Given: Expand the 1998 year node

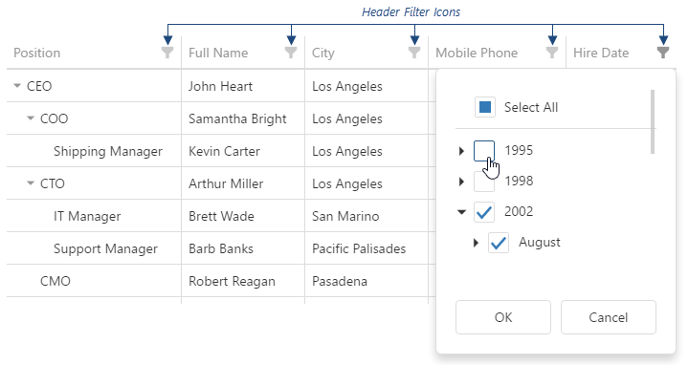Looking at the screenshot, I should point(461,182).
